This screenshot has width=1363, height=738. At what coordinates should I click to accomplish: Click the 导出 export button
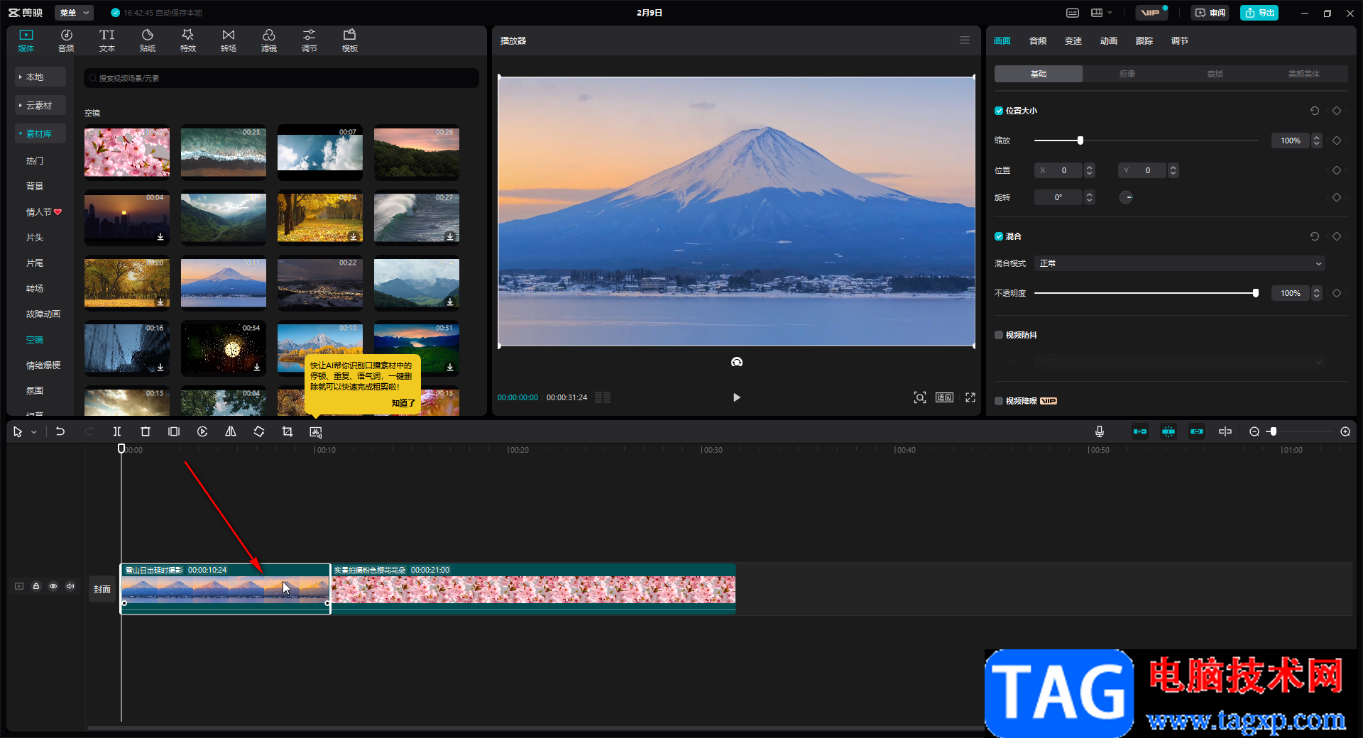(1259, 13)
